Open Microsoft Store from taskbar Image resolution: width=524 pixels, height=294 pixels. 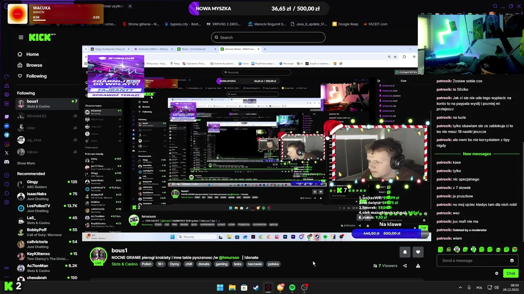click(x=244, y=287)
